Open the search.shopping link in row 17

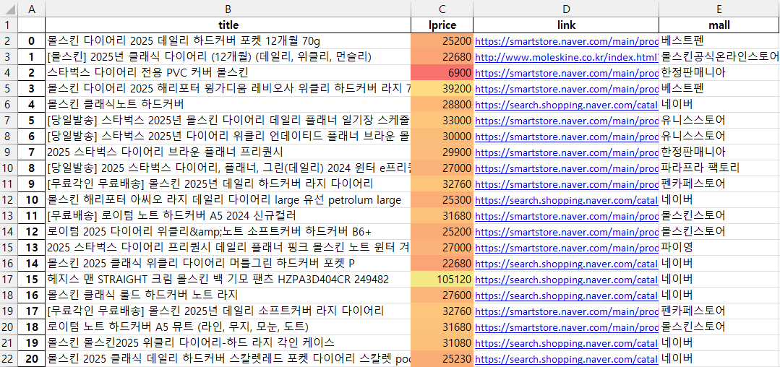click(x=567, y=280)
